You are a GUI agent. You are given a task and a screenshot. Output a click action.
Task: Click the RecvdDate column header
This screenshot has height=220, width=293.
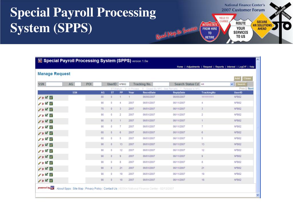[149, 93]
